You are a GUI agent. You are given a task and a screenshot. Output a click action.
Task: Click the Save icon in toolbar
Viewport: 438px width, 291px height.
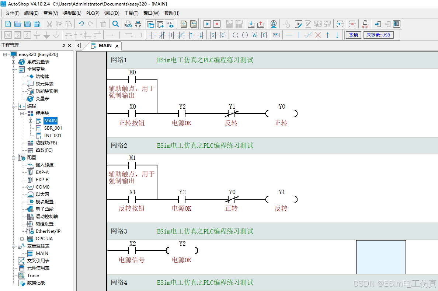(x=27, y=24)
